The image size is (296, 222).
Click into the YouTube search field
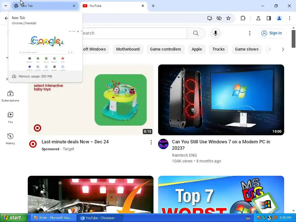coord(134,33)
